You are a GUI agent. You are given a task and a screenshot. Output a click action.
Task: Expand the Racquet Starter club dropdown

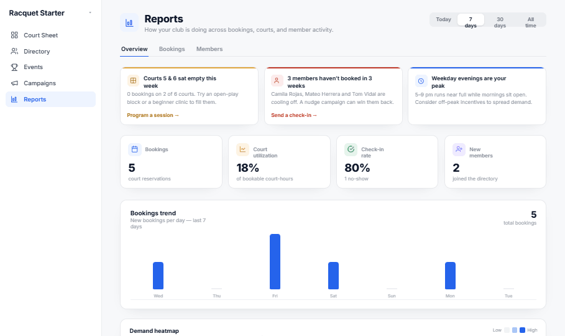pyautogui.click(x=90, y=12)
